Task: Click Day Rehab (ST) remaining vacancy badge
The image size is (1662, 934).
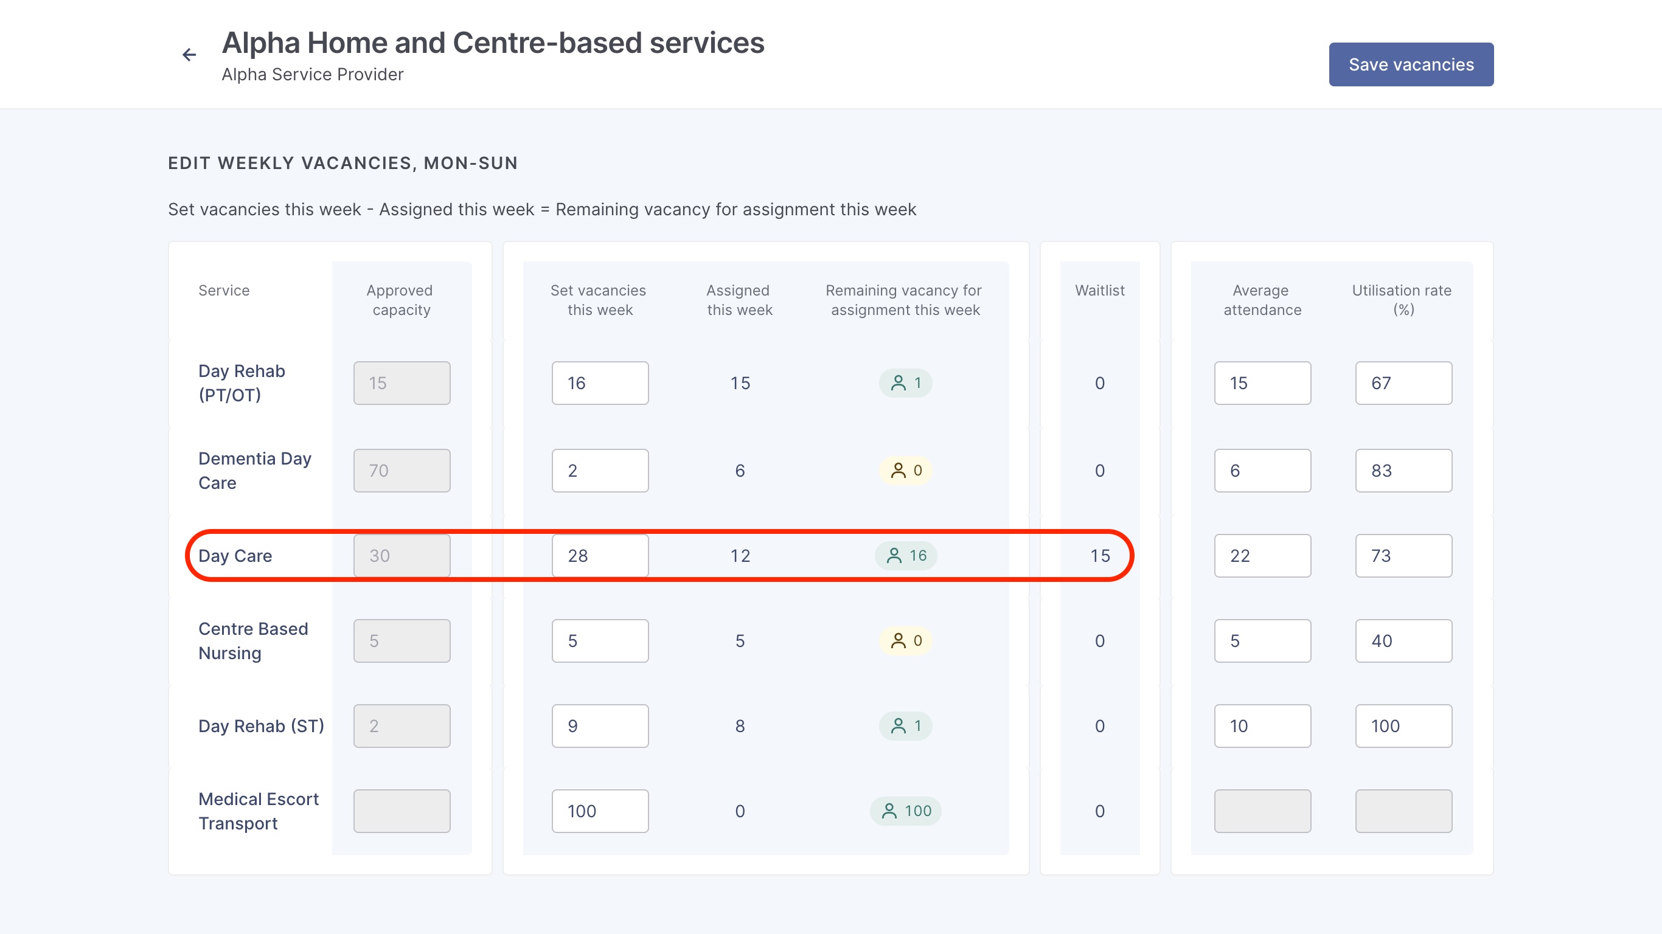Action: pos(905,725)
